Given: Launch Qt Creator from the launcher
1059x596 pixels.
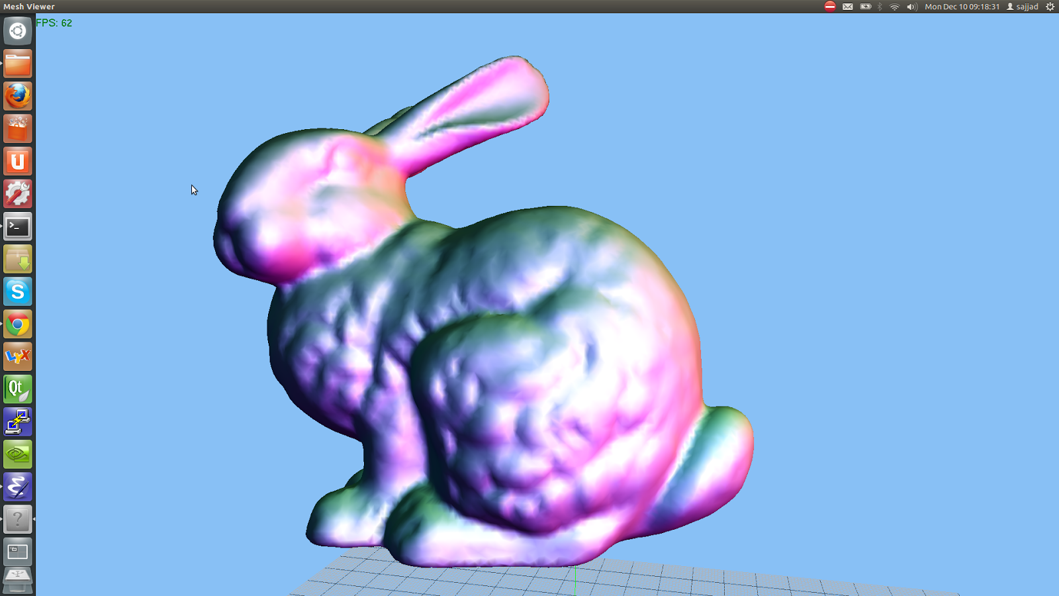Looking at the screenshot, I should [17, 389].
